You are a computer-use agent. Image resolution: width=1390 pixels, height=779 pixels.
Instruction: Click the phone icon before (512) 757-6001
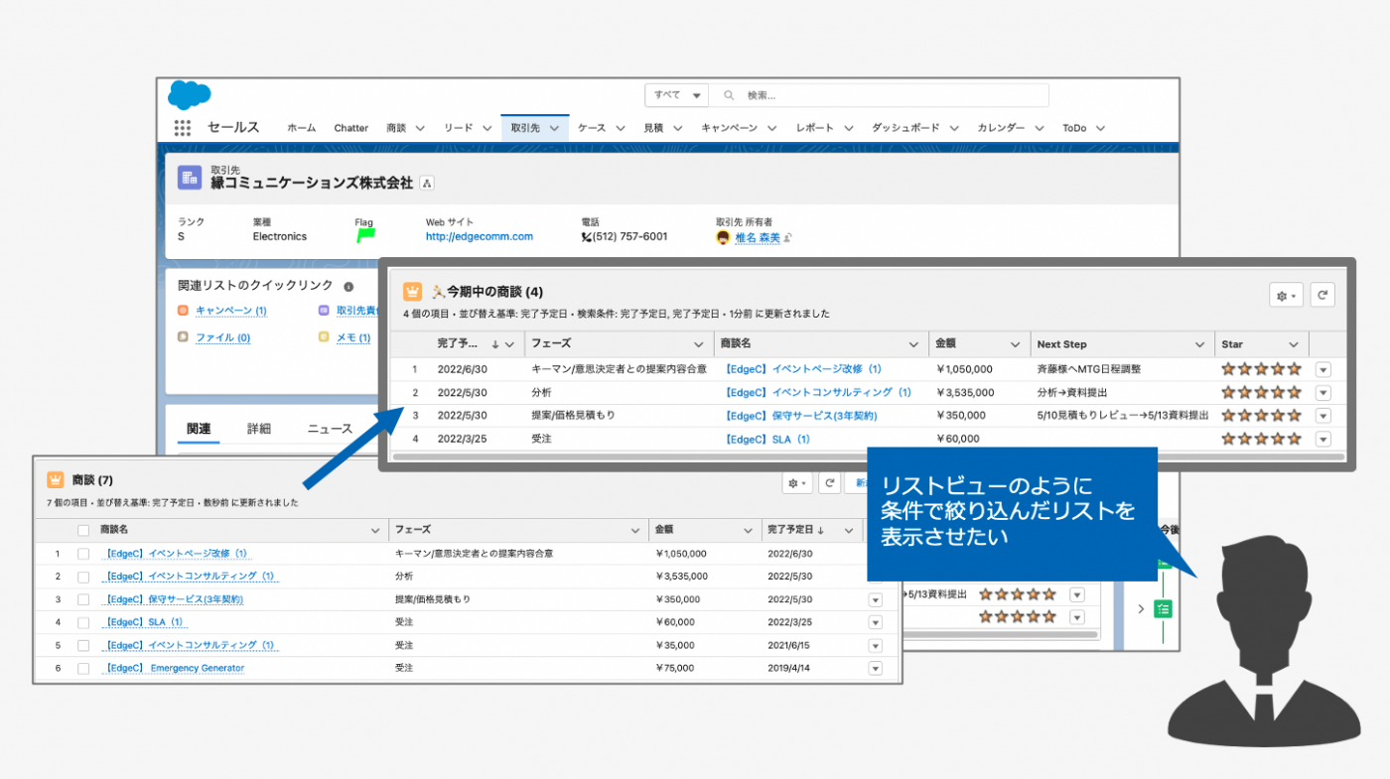click(586, 237)
